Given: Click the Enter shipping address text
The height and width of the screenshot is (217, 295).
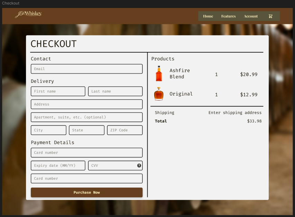Looking at the screenshot, I should pyautogui.click(x=235, y=113).
